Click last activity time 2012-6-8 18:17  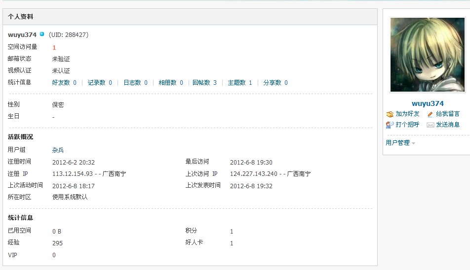pyautogui.click(x=74, y=186)
